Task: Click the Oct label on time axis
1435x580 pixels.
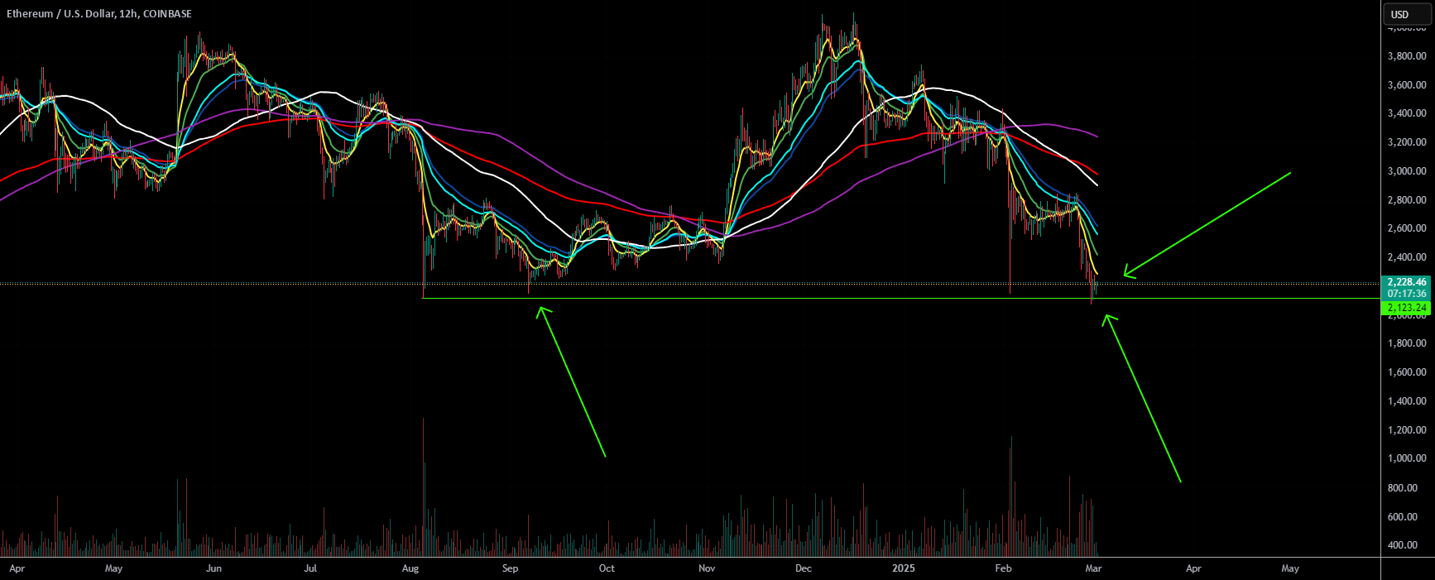Action: tap(607, 568)
